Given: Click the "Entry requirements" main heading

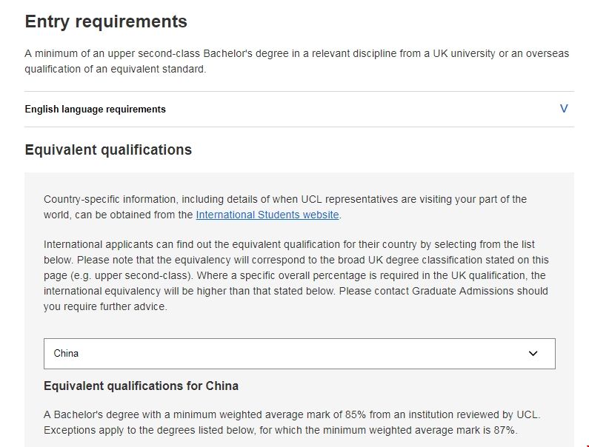Looking at the screenshot, I should coord(106,21).
